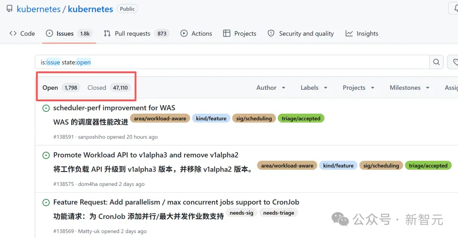Image resolution: width=458 pixels, height=238 pixels.
Task: Click text 'opened 20 hours ago'
Action: 132,137
